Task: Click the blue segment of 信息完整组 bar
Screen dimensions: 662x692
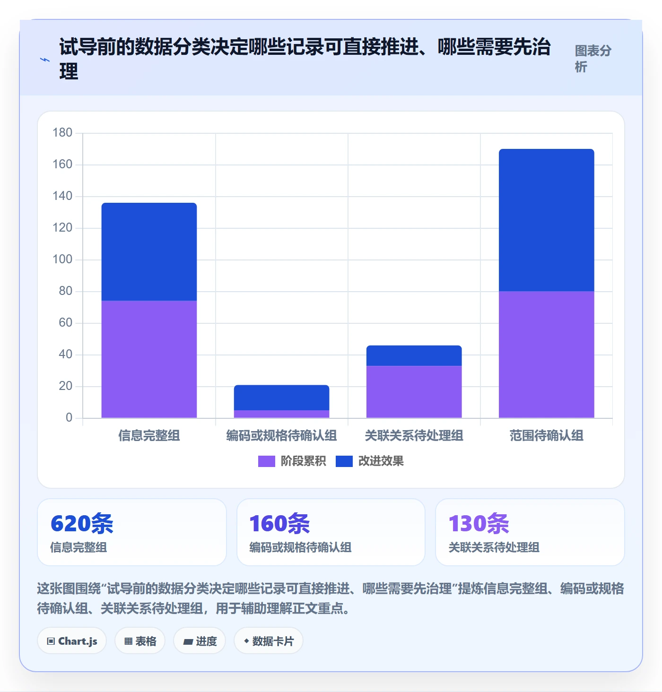Action: [x=149, y=251]
